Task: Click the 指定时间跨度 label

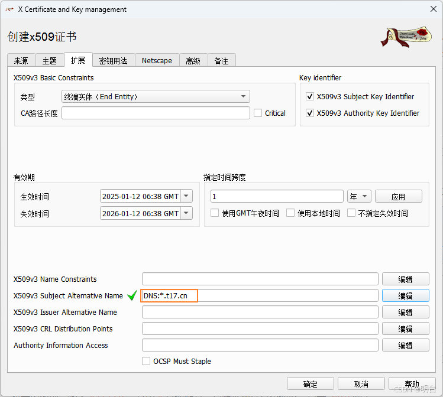Action: tap(224, 177)
